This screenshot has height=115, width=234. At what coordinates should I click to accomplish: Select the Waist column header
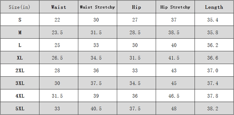tap(59, 7)
